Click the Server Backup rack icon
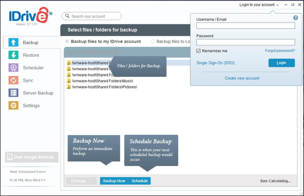 click(x=13, y=93)
